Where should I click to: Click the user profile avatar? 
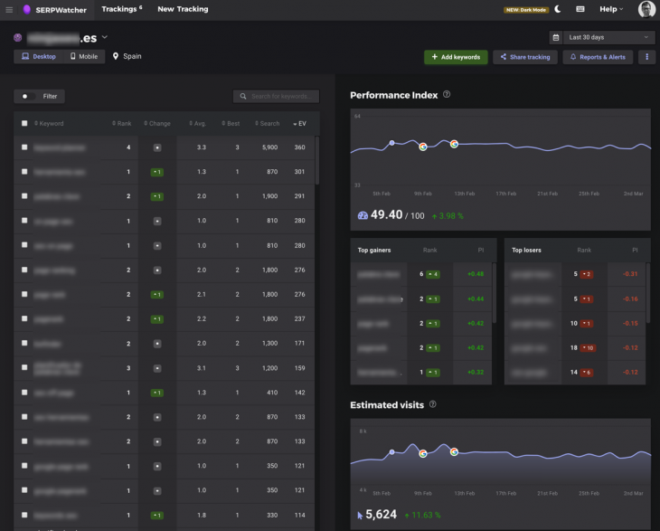click(646, 9)
